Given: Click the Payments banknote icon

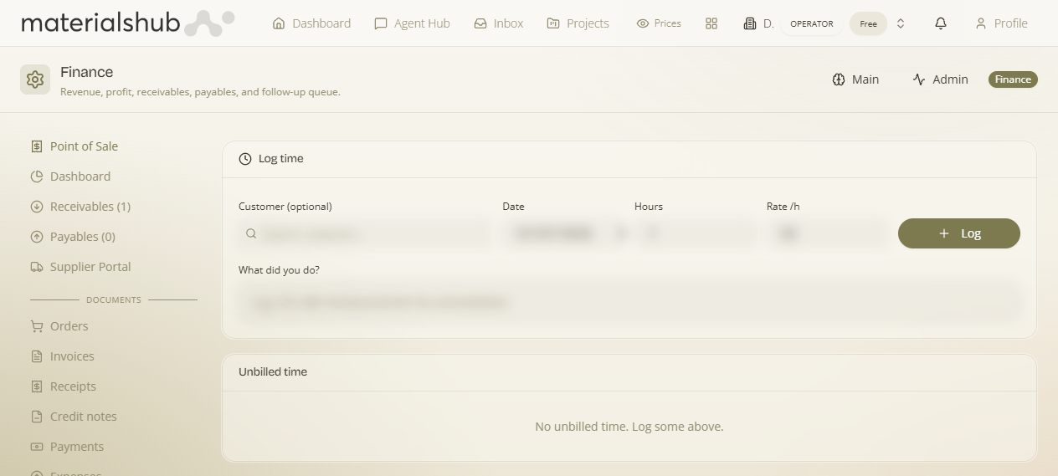Looking at the screenshot, I should [37, 447].
